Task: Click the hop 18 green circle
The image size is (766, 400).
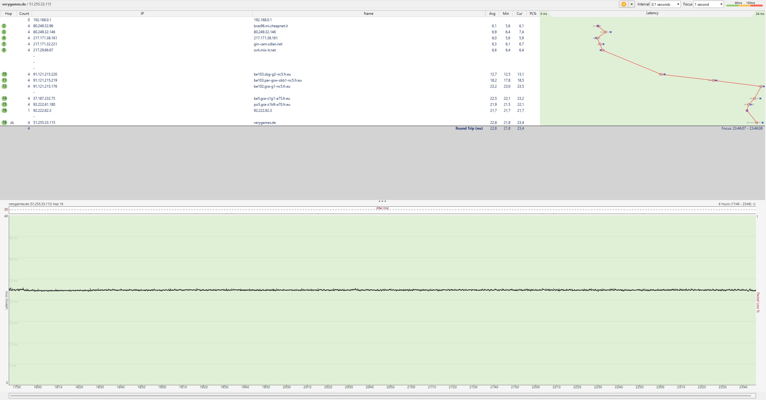Action: coord(4,123)
